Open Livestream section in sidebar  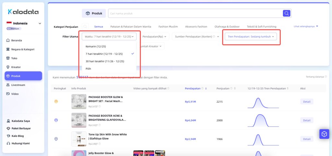[x=23, y=85]
